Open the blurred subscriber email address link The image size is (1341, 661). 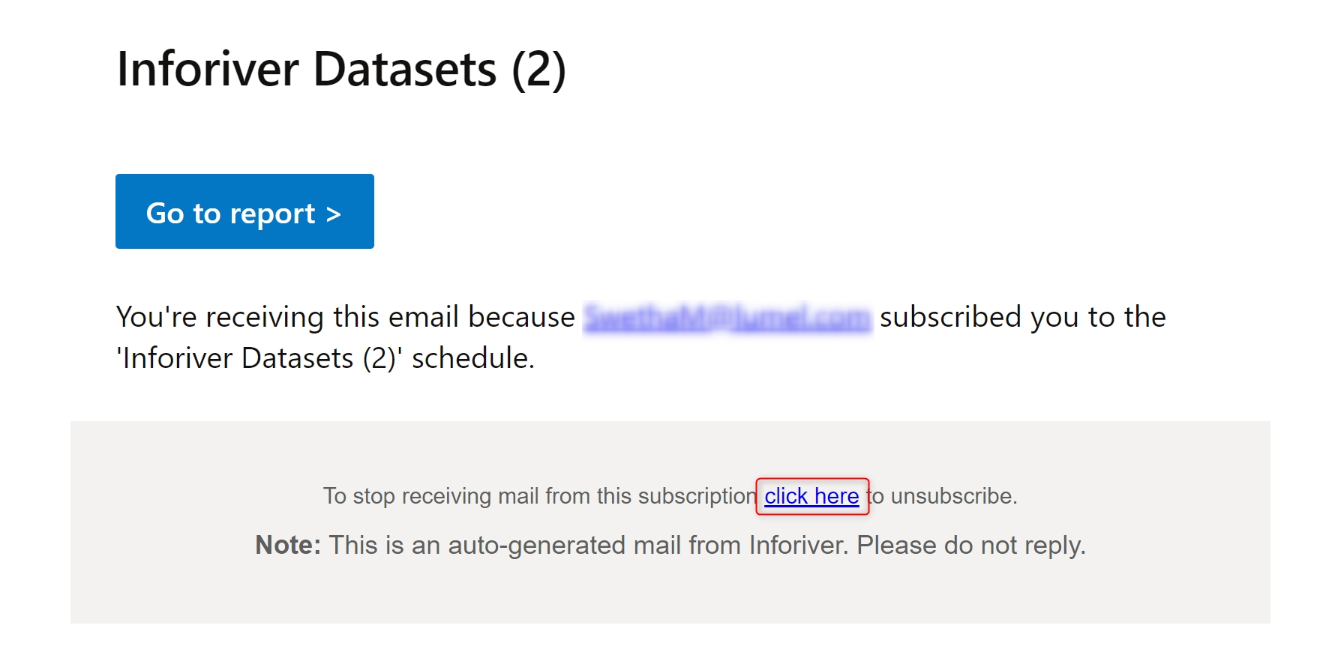(x=727, y=318)
